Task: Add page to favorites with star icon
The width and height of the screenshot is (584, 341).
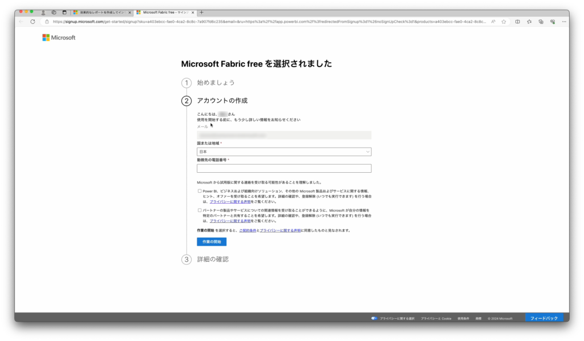Action: 504,22
